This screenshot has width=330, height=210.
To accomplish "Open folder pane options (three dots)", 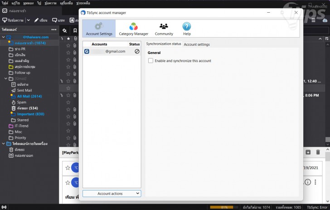I will (x=54, y=29).
